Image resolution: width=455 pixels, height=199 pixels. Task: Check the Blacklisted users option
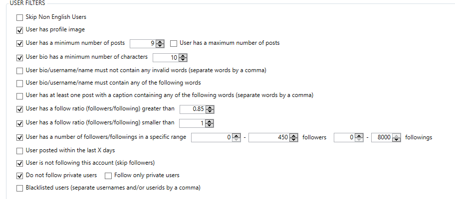(x=20, y=188)
